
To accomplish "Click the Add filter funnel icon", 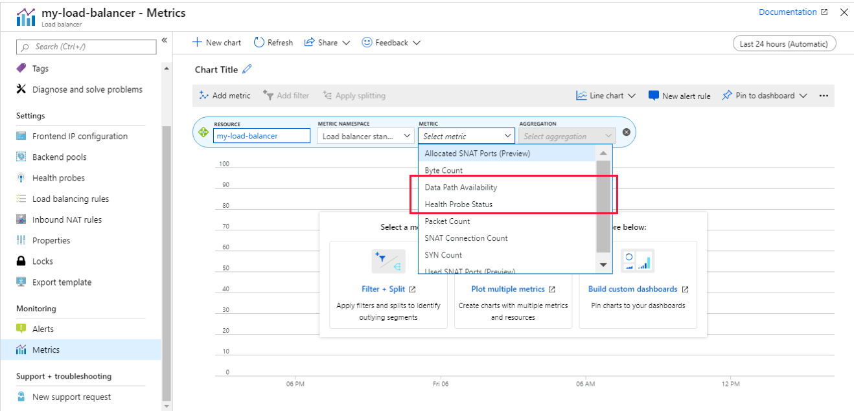I will click(x=269, y=95).
